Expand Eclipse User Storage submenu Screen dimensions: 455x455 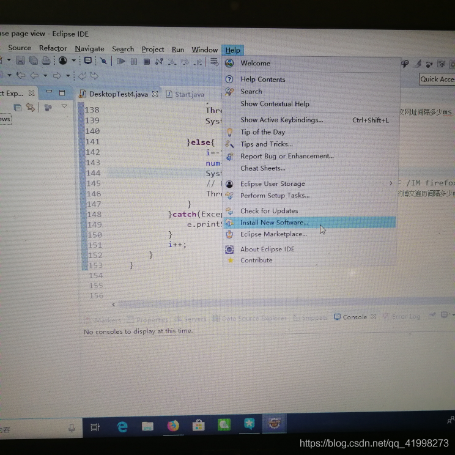pos(310,183)
